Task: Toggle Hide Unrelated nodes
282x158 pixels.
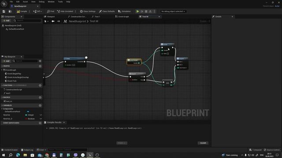Action: click(65, 11)
